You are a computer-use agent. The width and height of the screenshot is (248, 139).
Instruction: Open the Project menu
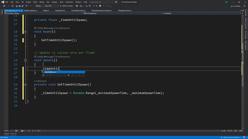pos(28,2)
